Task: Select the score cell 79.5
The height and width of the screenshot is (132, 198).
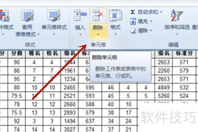Action: 17,96
